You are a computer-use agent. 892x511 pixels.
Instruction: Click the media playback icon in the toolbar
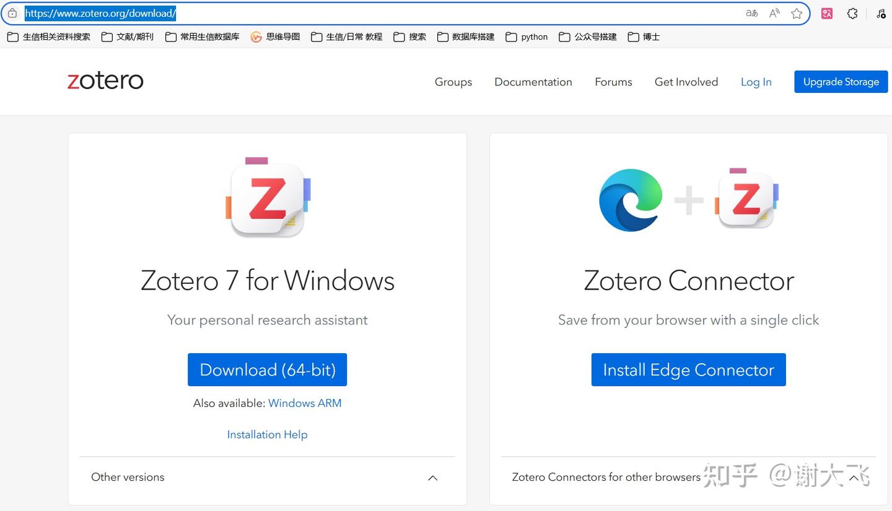(x=881, y=12)
